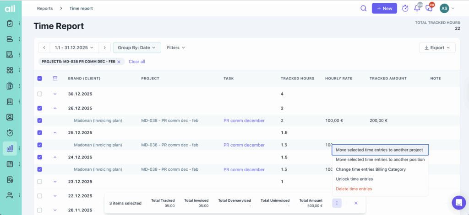The width and height of the screenshot is (469, 215).
Task: Open the Filters dropdown
Action: pos(176,47)
